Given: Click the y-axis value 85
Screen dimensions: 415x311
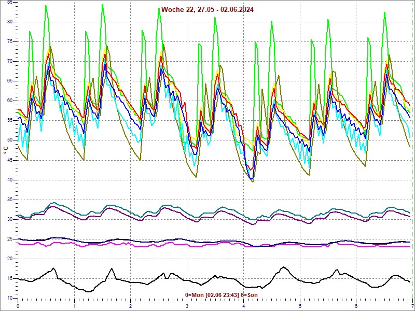Looking at the screenshot, I should coord(10,2).
